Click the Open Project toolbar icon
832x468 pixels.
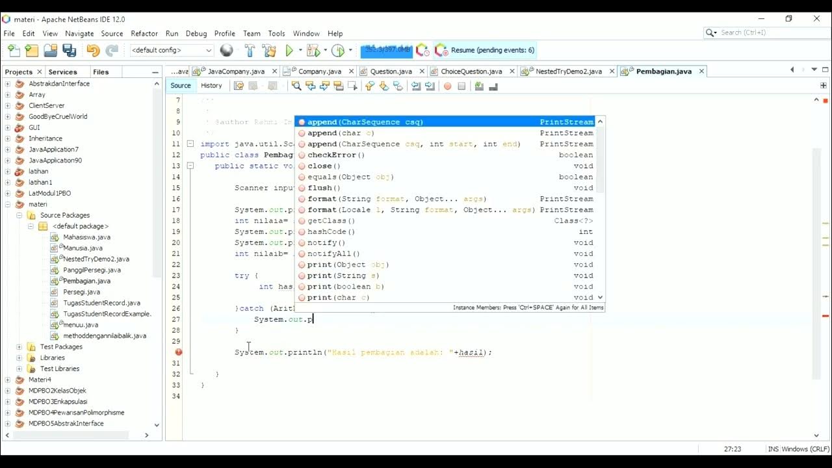click(50, 50)
